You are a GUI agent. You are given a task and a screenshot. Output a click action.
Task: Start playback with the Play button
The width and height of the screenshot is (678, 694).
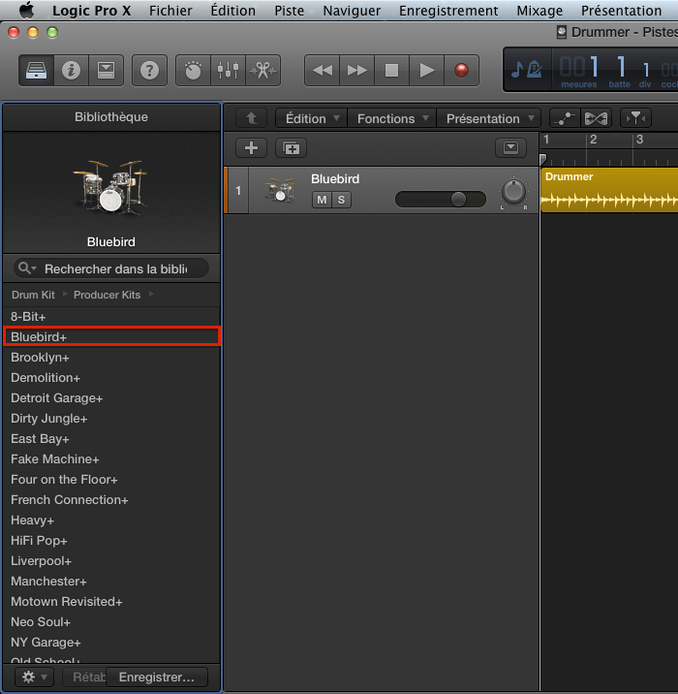[x=426, y=70]
